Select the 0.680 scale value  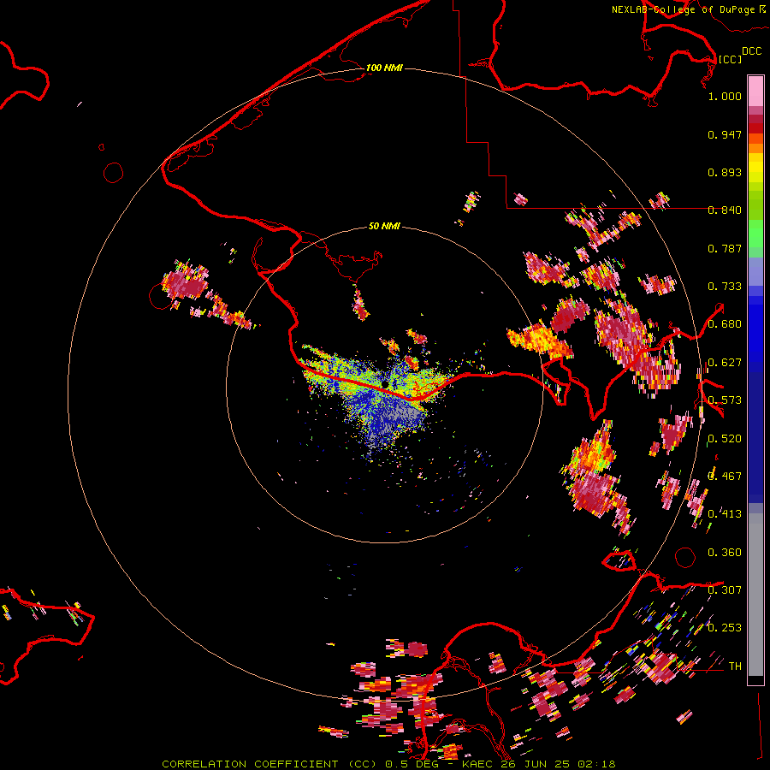[725, 324]
